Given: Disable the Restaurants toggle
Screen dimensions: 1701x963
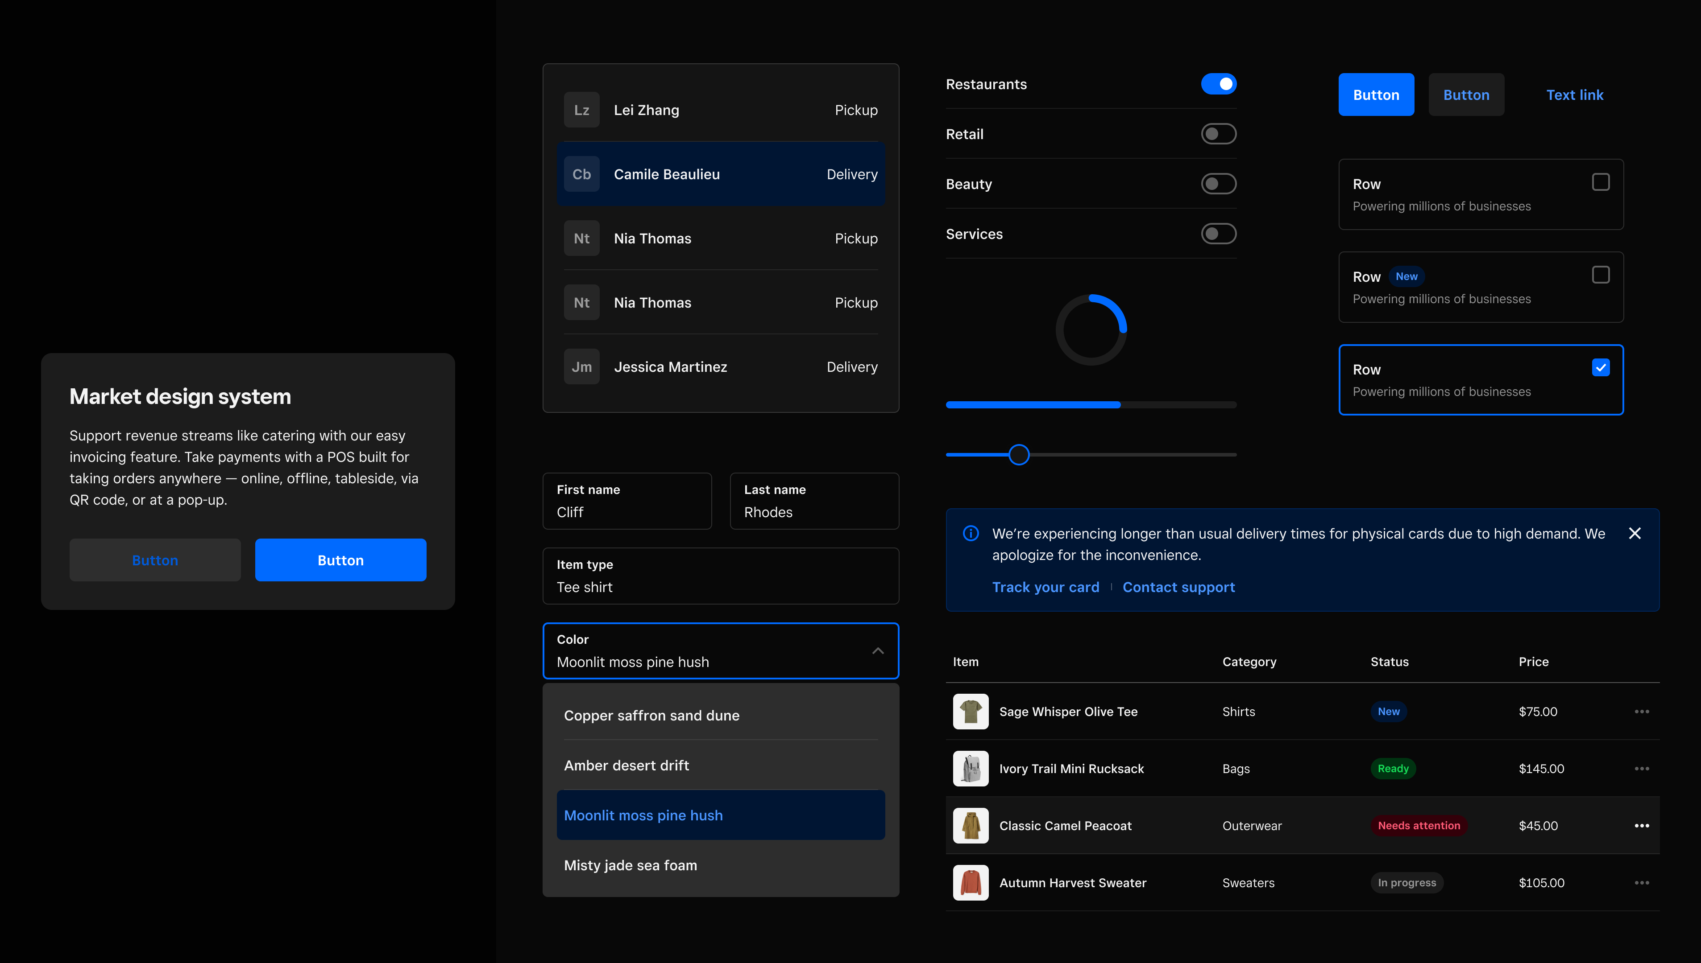Looking at the screenshot, I should 1219,84.
